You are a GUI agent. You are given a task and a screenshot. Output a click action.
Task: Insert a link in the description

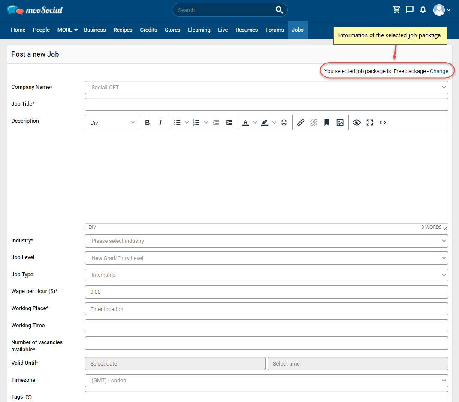click(301, 123)
